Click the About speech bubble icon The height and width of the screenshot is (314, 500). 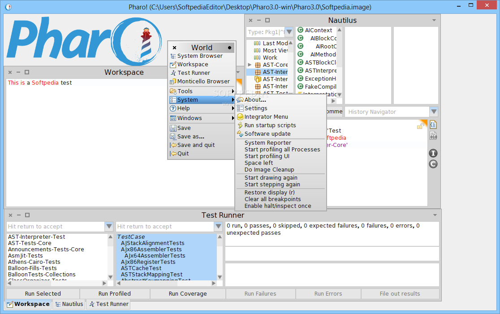(x=240, y=100)
